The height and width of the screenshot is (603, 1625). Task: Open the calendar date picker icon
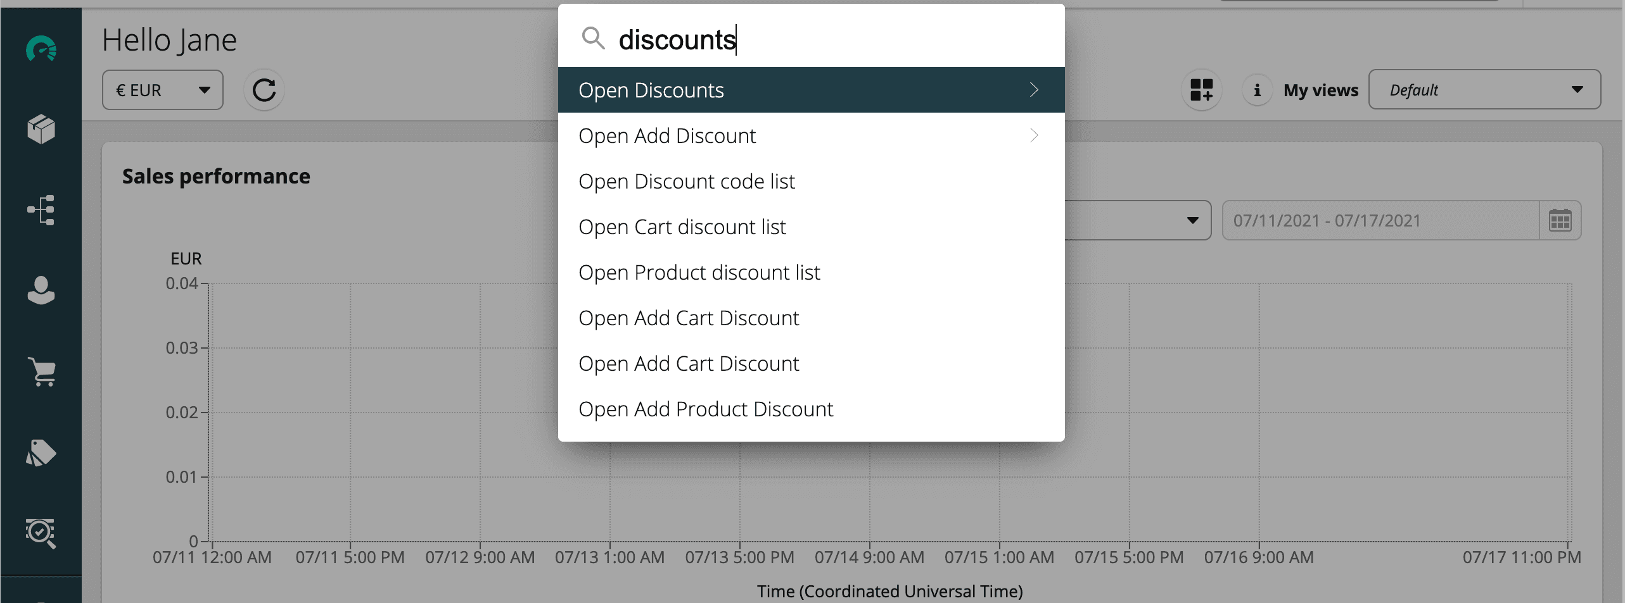[x=1560, y=220]
